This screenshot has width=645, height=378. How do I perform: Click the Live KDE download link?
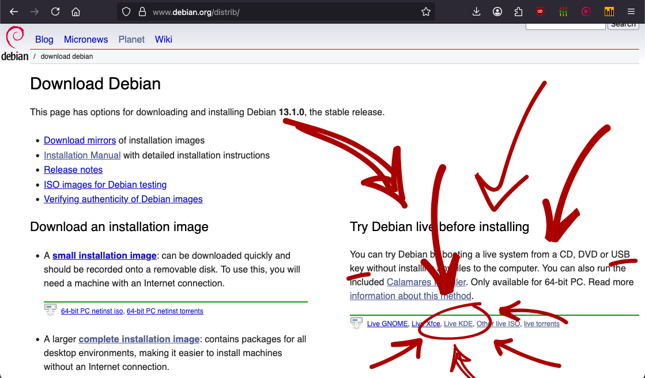tap(458, 324)
